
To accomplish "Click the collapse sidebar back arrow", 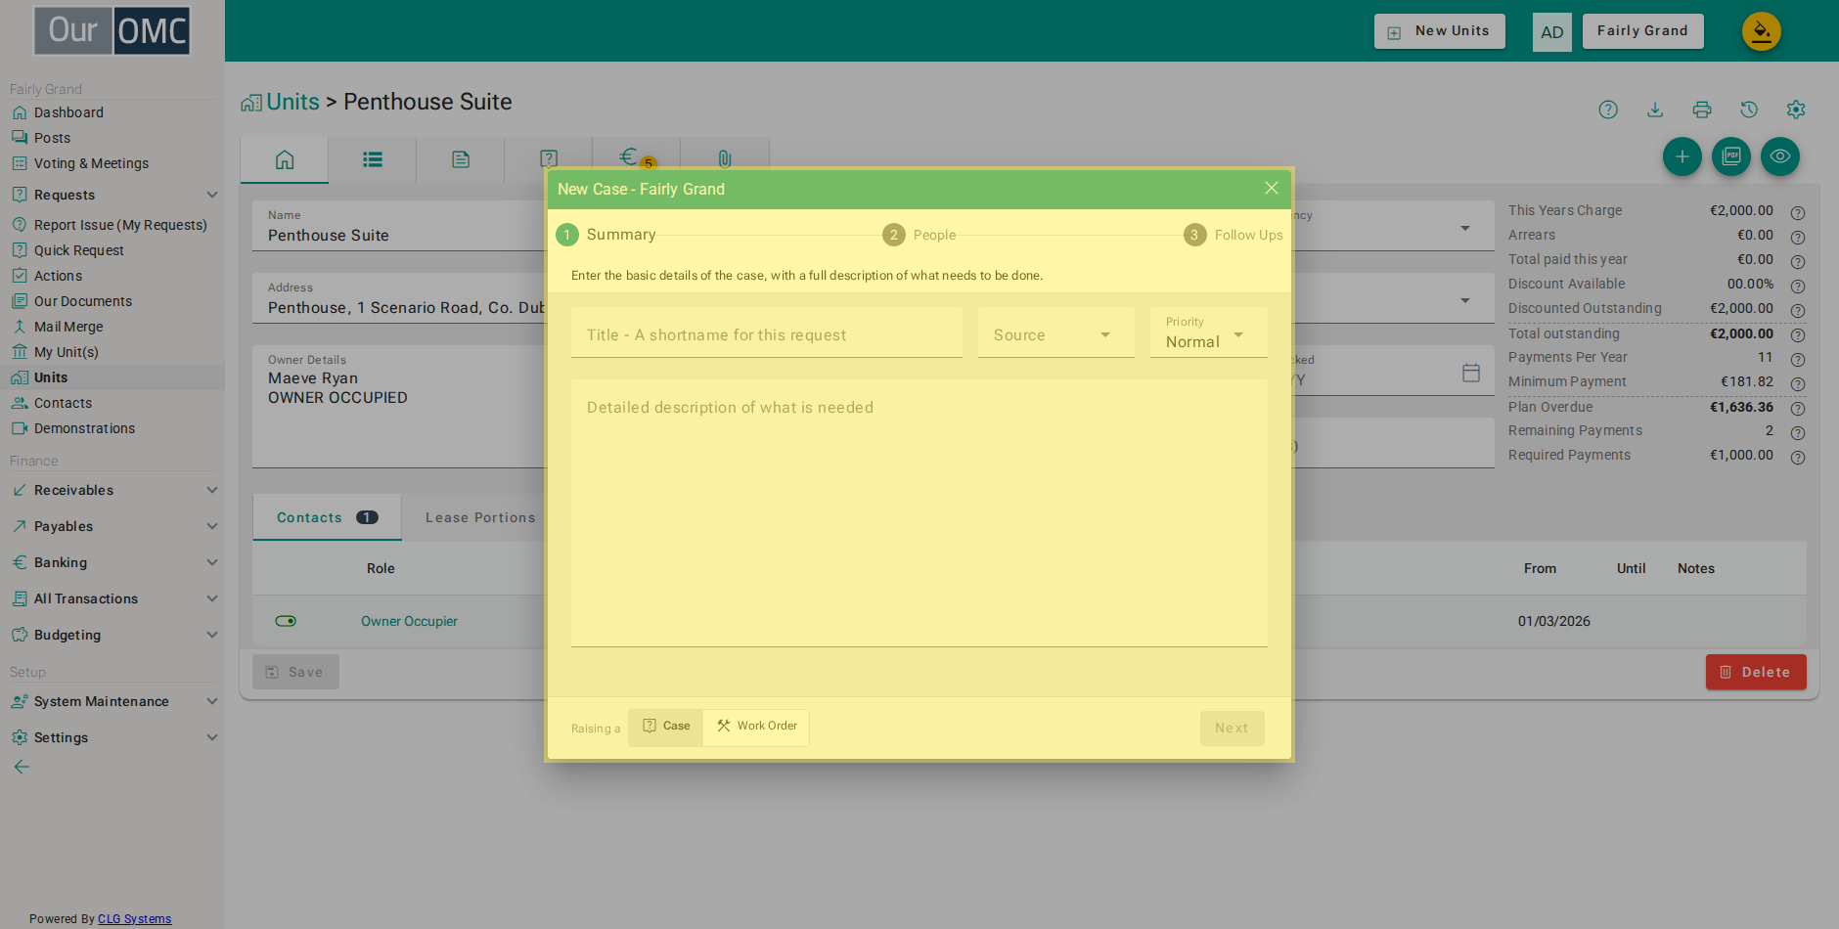I will pos(22,767).
